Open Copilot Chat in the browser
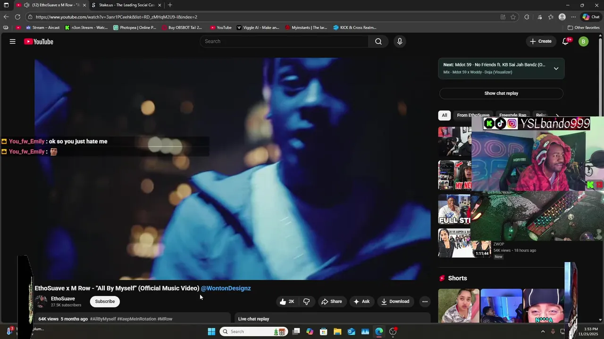Image resolution: width=604 pixels, height=339 pixels. tap(591, 17)
